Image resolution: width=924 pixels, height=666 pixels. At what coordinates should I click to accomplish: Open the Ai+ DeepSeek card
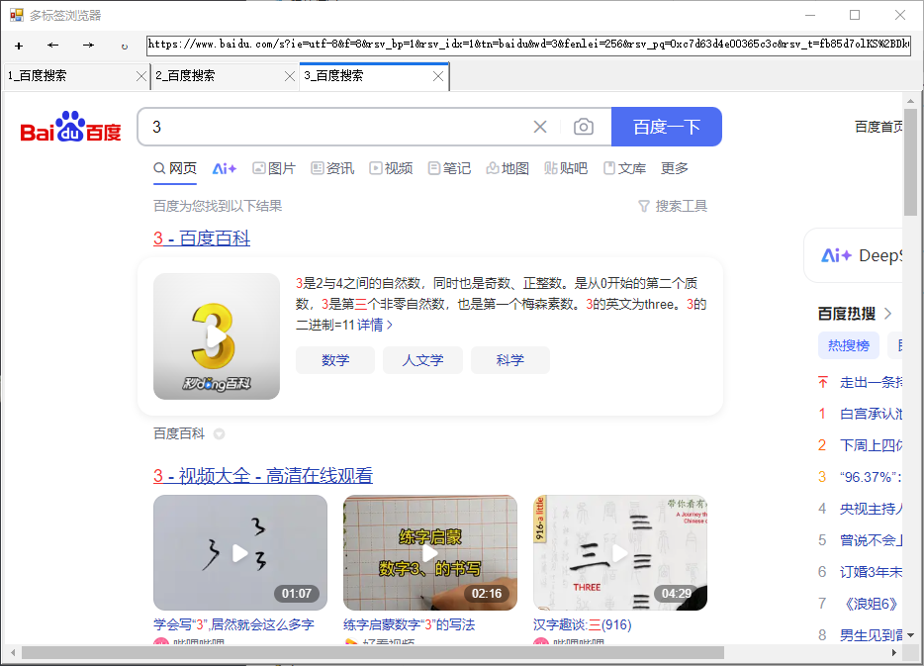[854, 255]
